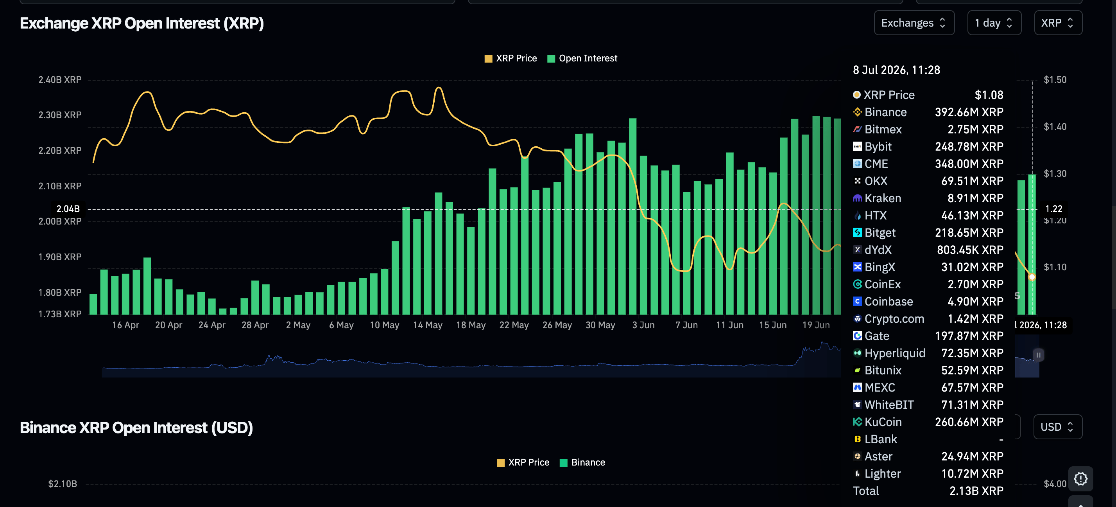1116x507 pixels.
Task: Click the LBank exchange icon
Action: click(857, 439)
